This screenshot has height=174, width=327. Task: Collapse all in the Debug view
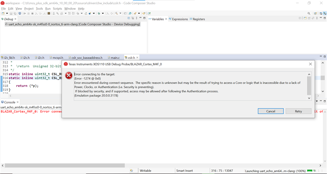coord(129,18)
